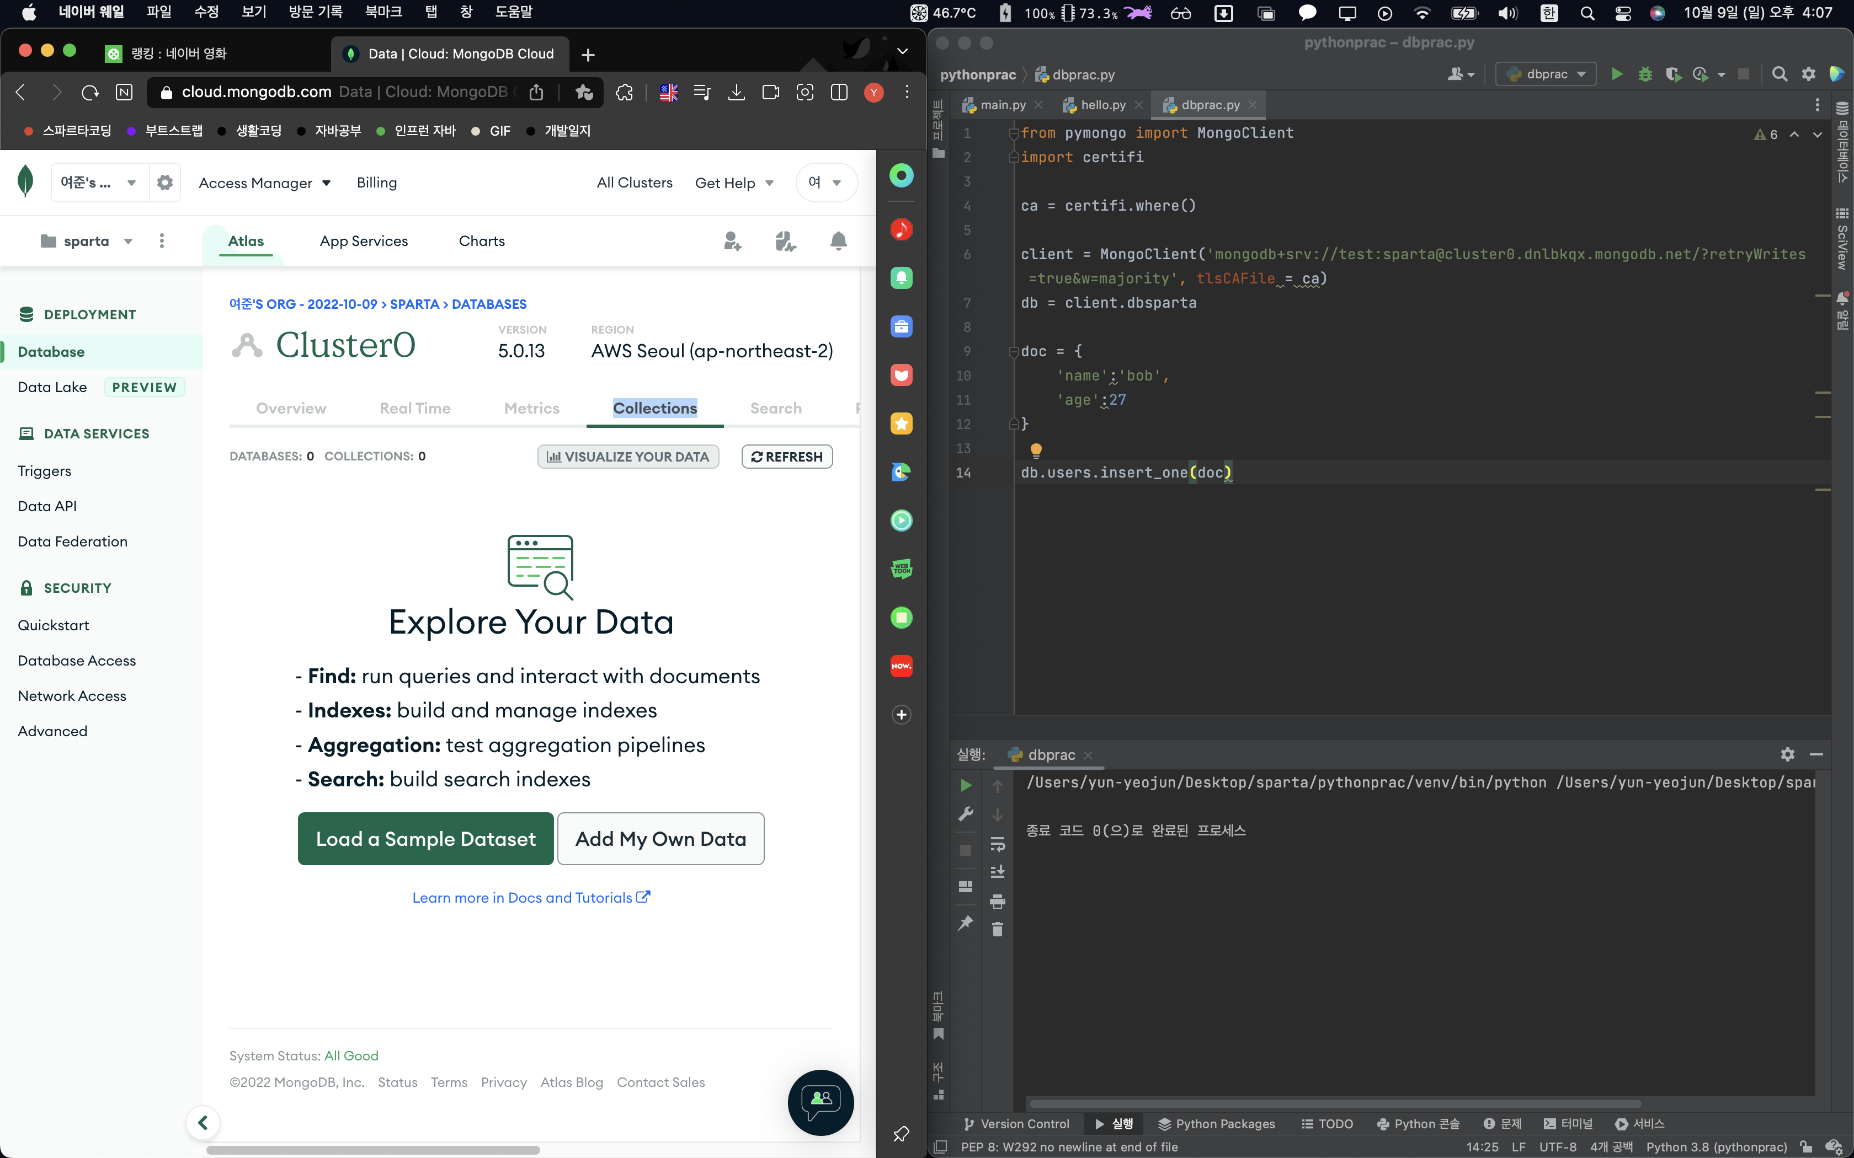
Task: Open browser tab list chevron
Action: [x=903, y=52]
